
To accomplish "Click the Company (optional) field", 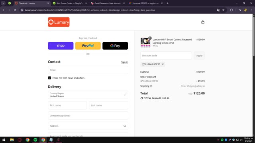I will pyautogui.click(x=88, y=116).
